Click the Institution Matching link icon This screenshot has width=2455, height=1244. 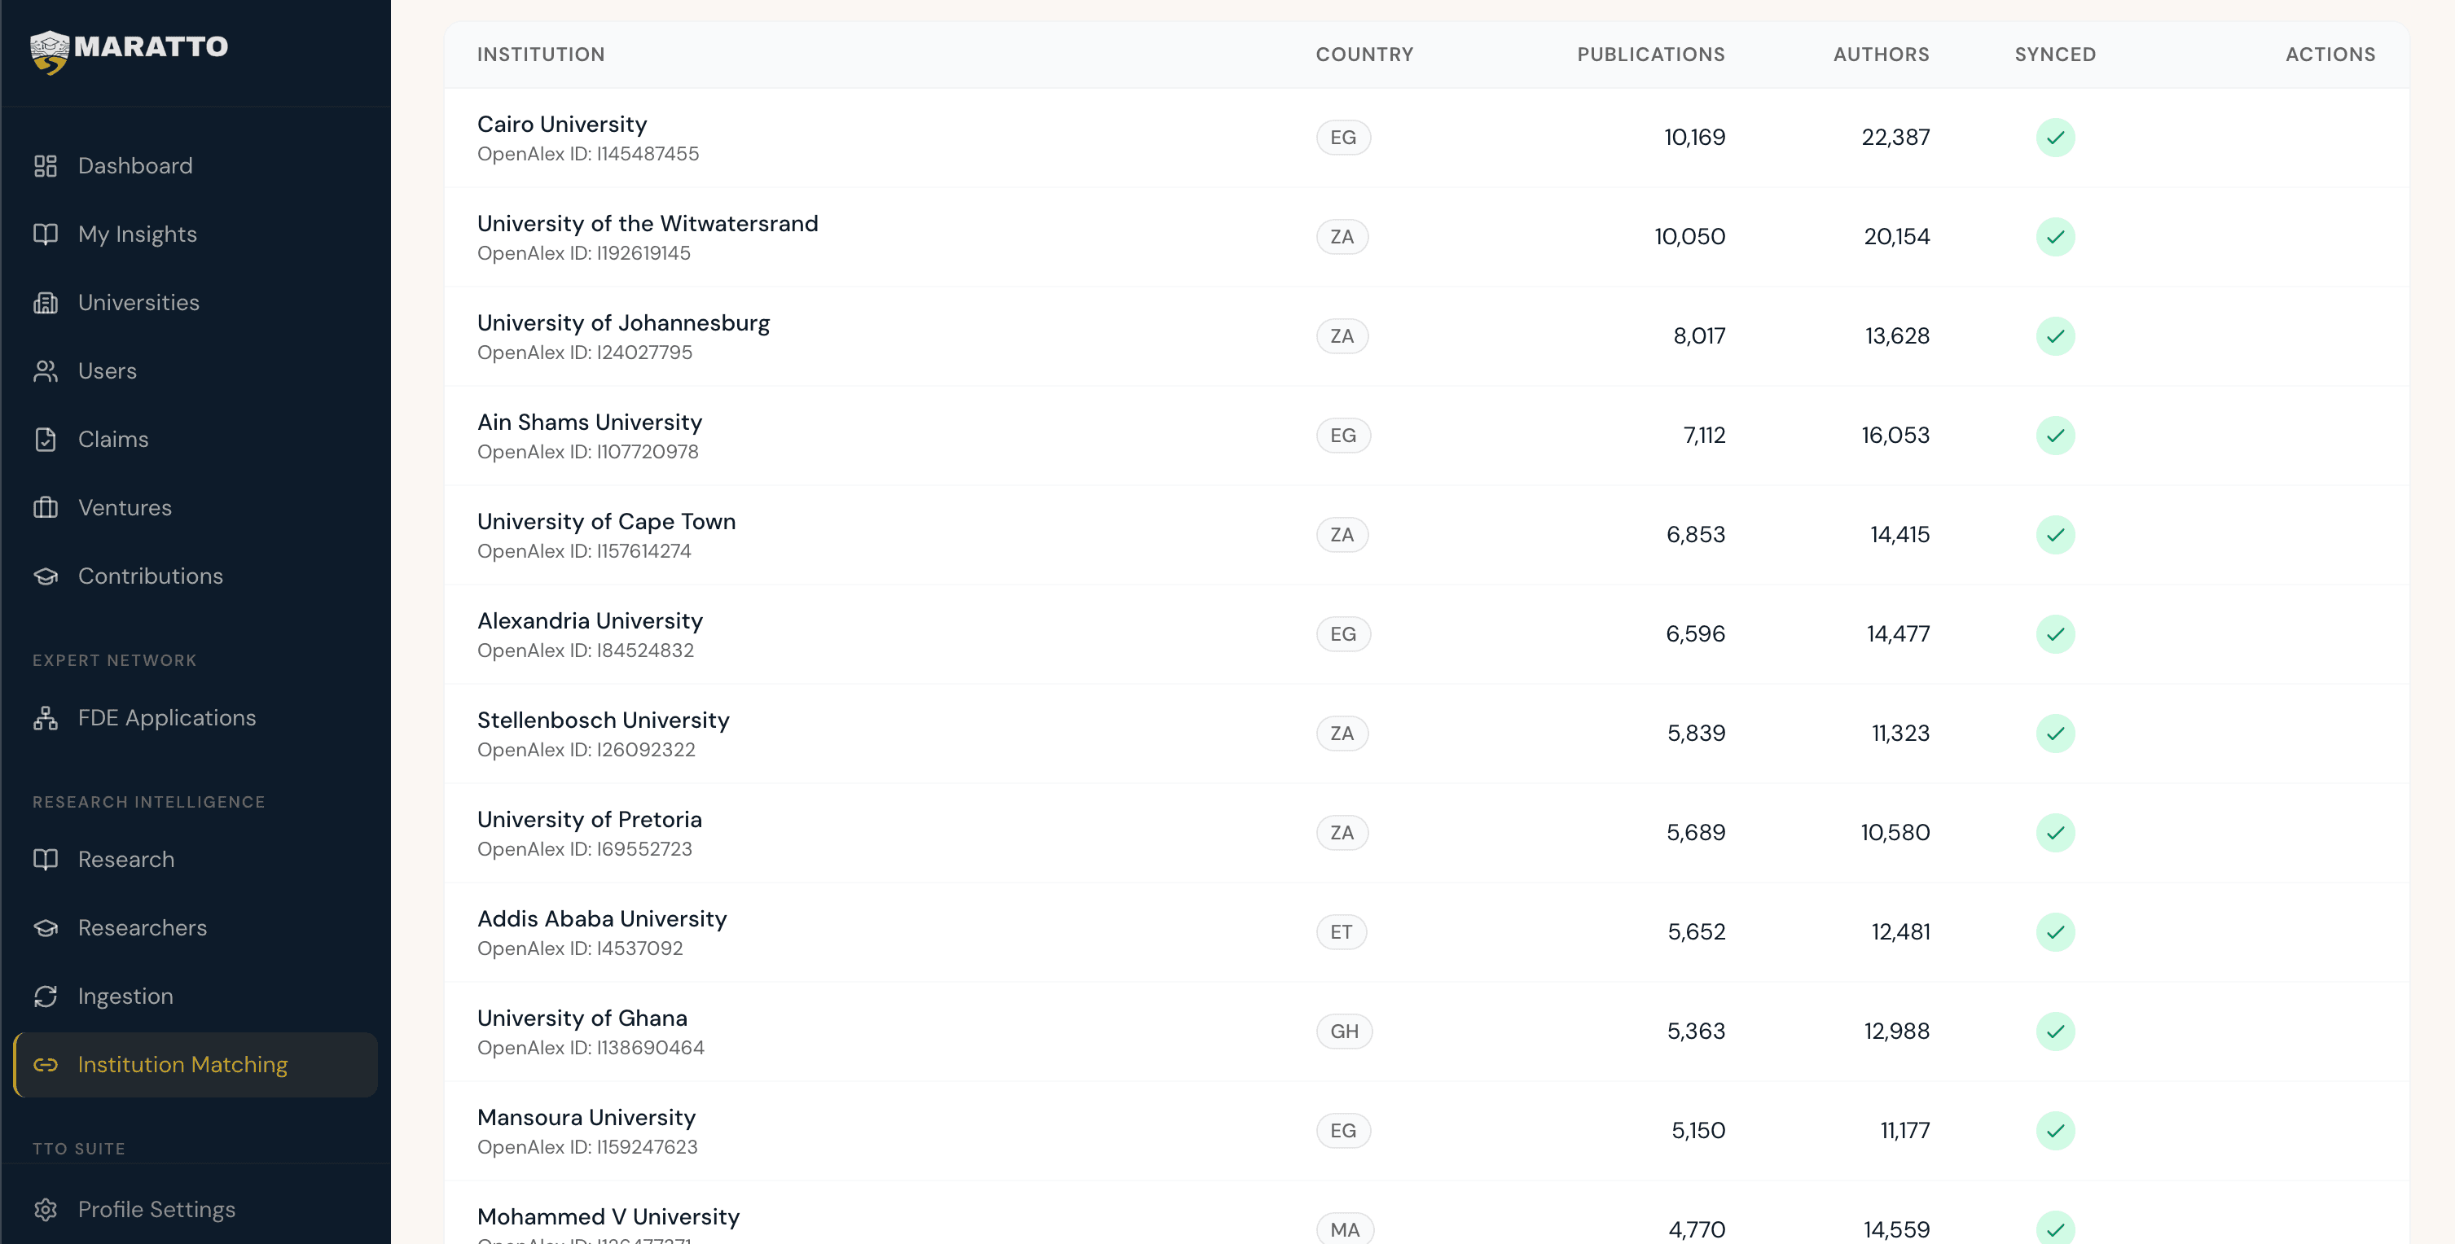[46, 1064]
